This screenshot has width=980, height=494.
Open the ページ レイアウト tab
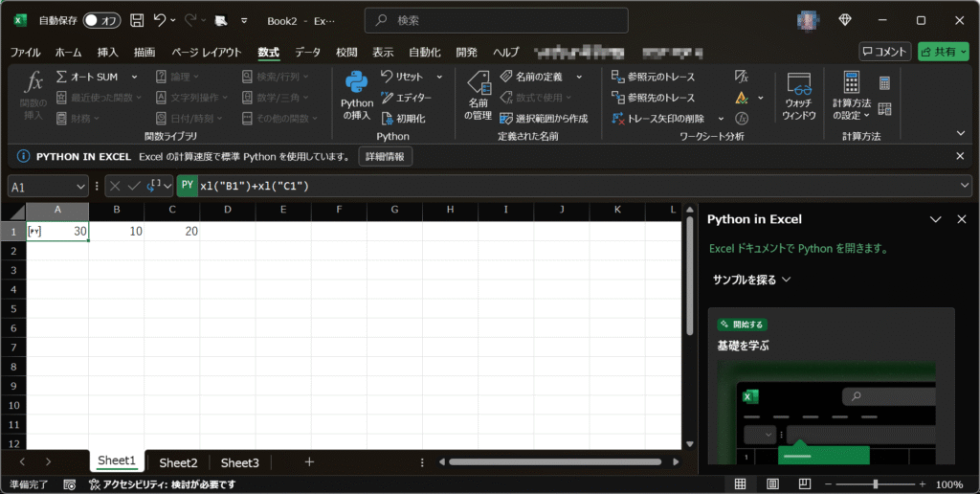pos(207,52)
